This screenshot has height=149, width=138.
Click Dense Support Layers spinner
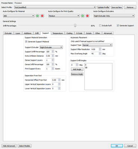[50, 60]
